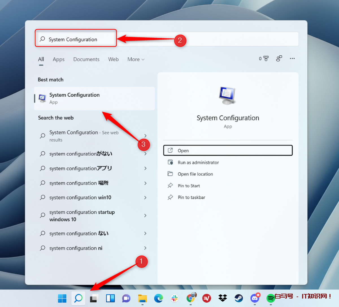Open the Task View taskbar icon
The width and height of the screenshot is (339, 307).
94,298
